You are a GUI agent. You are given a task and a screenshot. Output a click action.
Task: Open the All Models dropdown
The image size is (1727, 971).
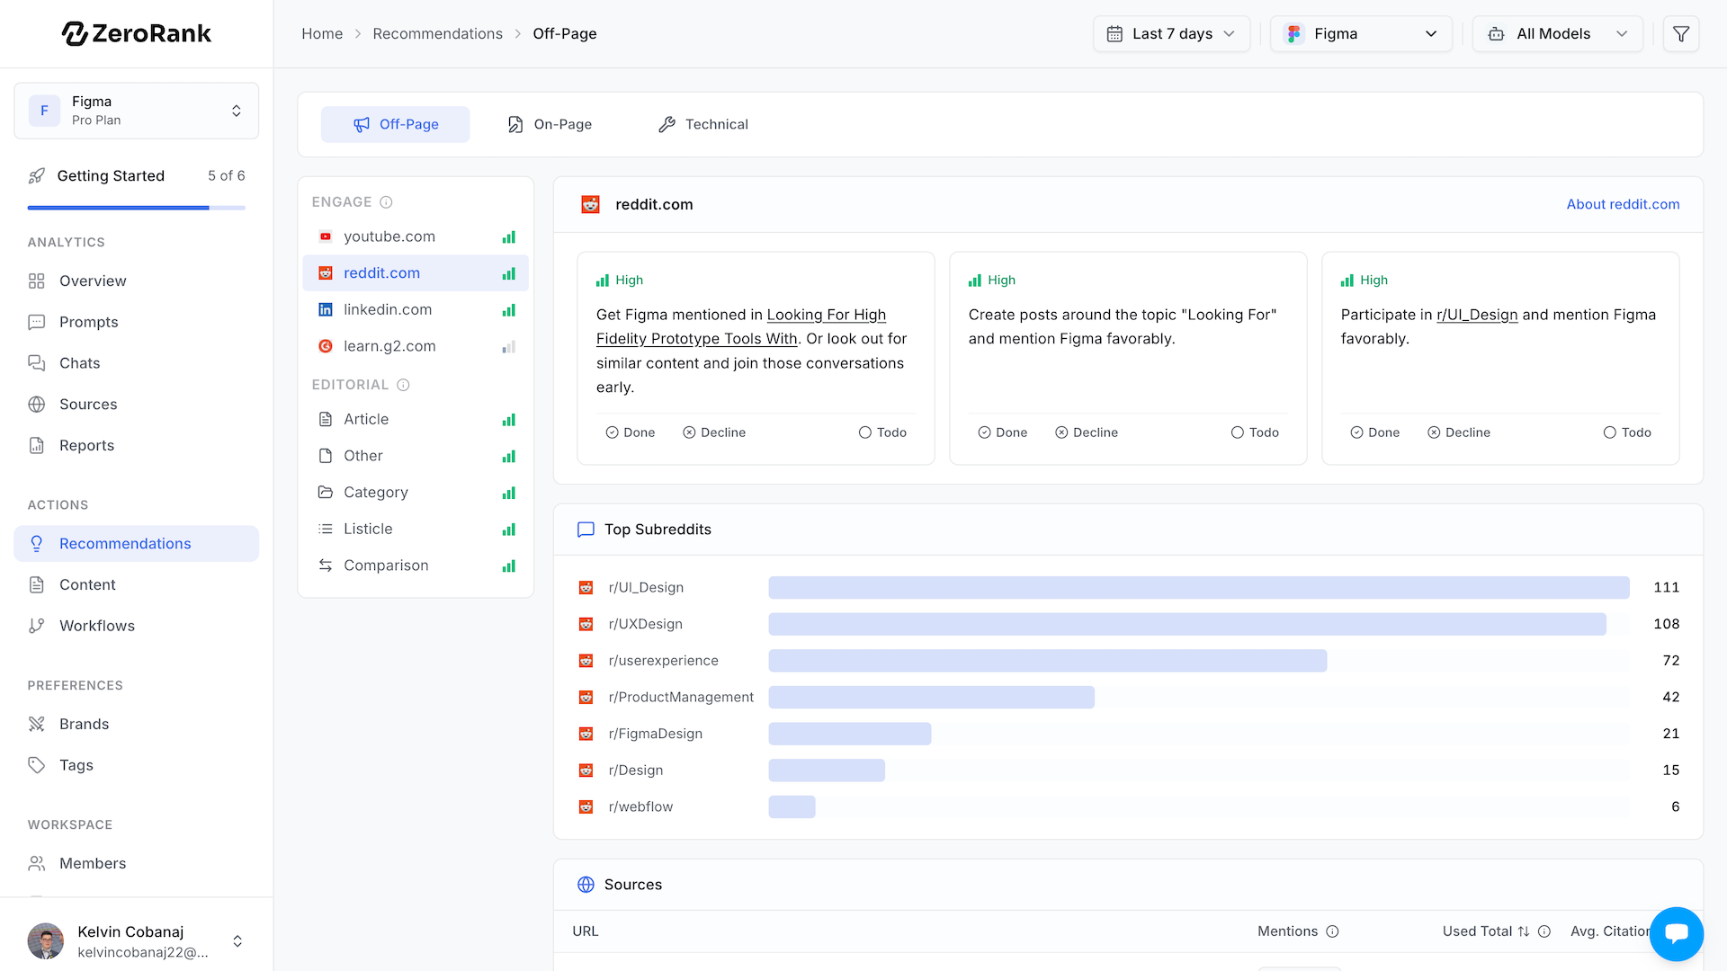(1558, 34)
